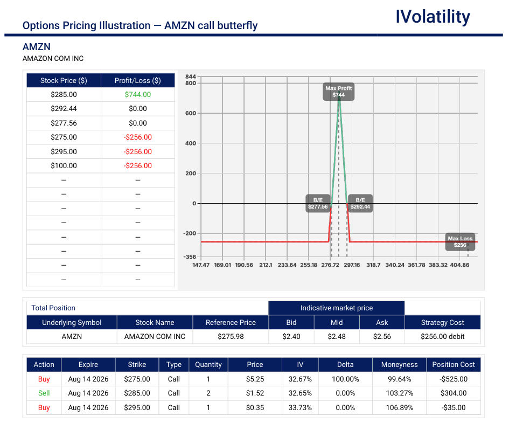Select the Moneyness column header

[x=399, y=365]
